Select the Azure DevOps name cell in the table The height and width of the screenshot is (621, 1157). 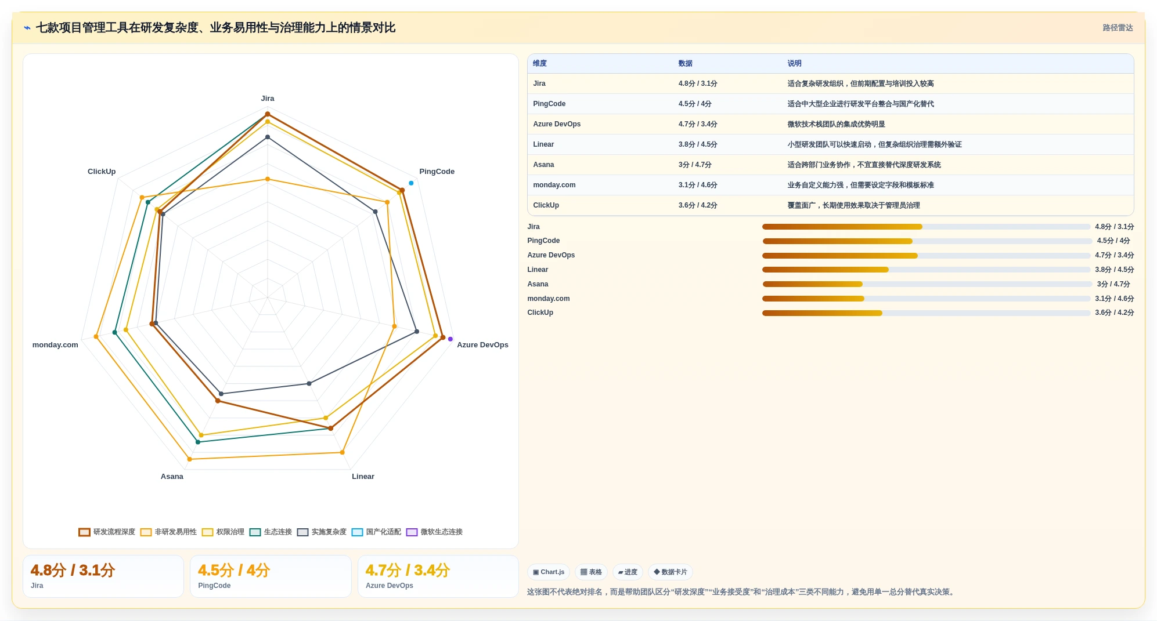coord(600,124)
